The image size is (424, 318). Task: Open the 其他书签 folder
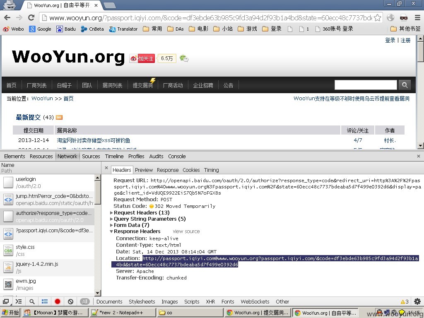[406, 29]
